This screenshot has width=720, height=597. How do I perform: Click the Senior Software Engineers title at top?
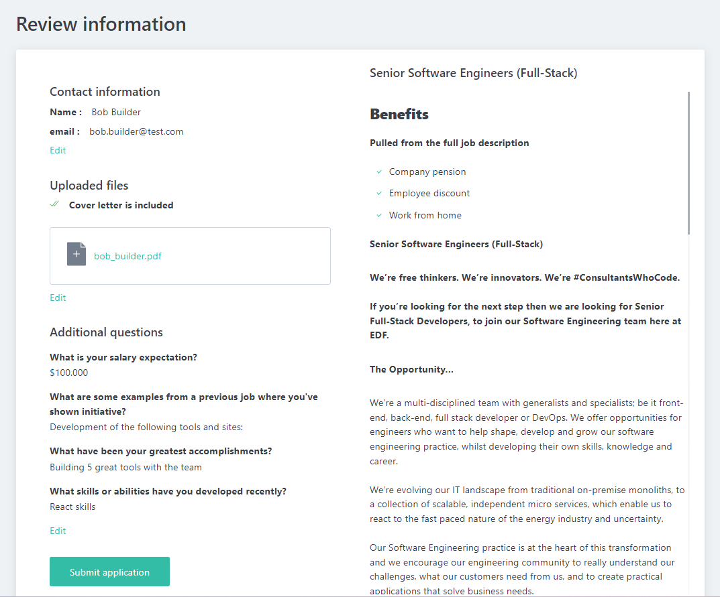click(473, 73)
